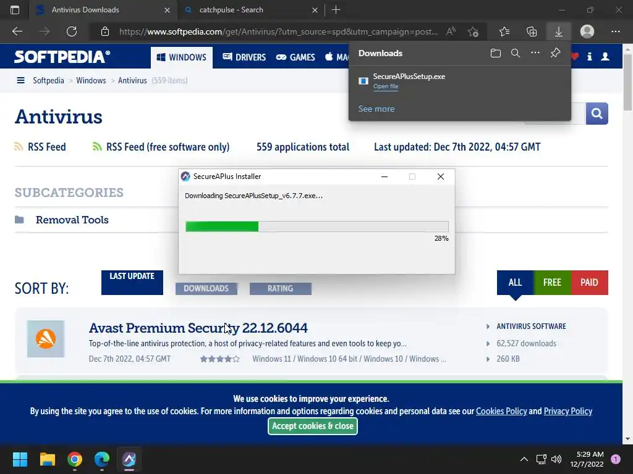The image size is (633, 474).
Task: Switch to the Antivirus Downloads tab
Action: (x=103, y=10)
